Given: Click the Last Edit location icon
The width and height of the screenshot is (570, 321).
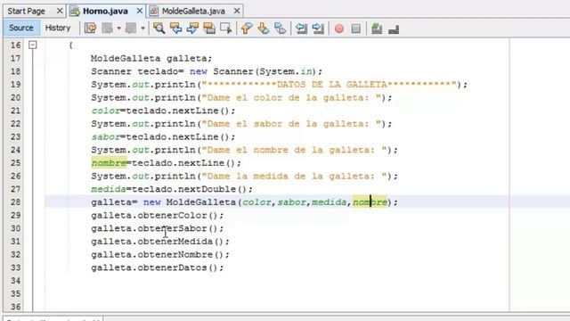Looking at the screenshot, I should pos(90,28).
